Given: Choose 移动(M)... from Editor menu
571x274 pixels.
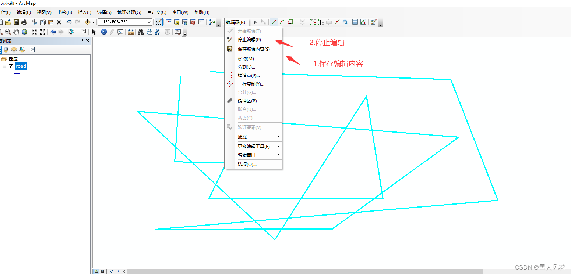Looking at the screenshot, I should pos(253,59).
